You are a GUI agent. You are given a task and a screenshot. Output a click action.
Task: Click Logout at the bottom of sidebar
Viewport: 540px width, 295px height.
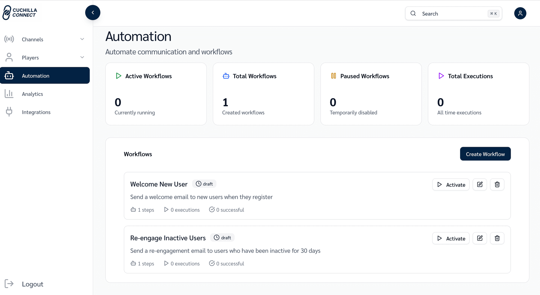(x=32, y=284)
